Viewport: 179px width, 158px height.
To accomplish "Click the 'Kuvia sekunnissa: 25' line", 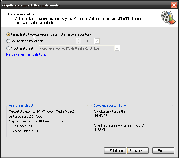I will [24, 131].
